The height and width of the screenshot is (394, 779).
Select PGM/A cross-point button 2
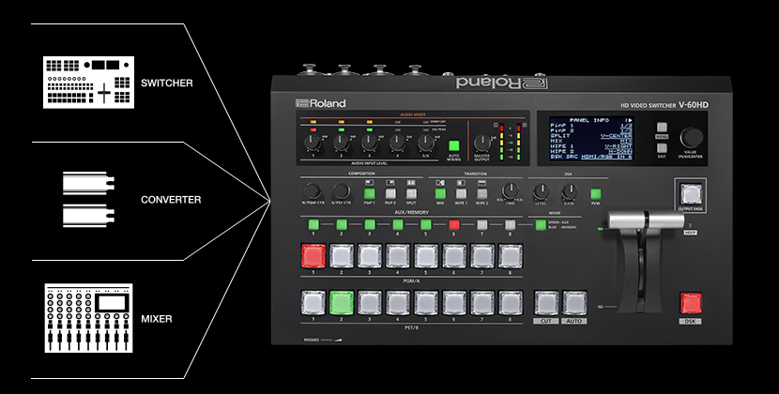(342, 256)
